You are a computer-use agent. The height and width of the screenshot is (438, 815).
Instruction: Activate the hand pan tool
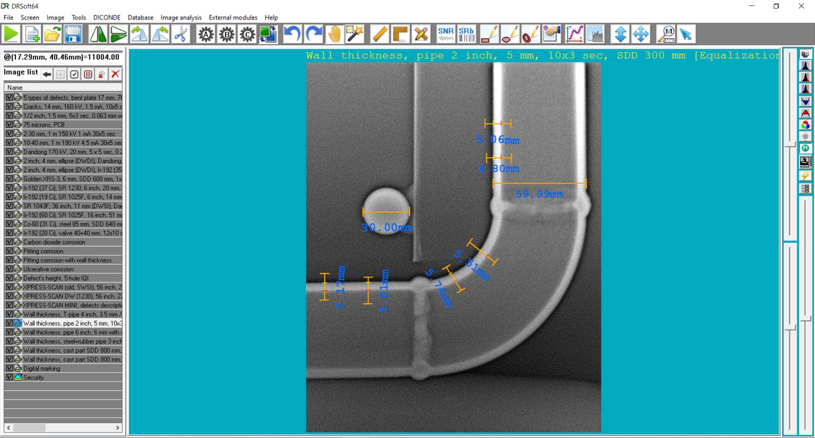click(334, 34)
